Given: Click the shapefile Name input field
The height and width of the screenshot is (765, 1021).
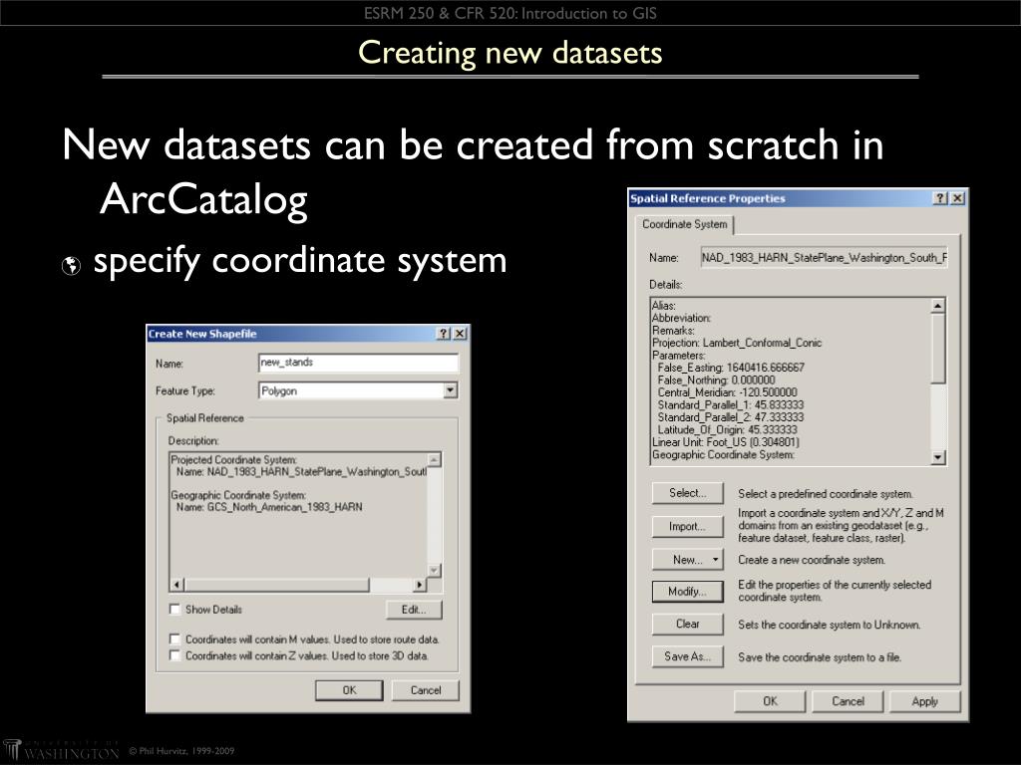Looking at the screenshot, I should pos(358,363).
